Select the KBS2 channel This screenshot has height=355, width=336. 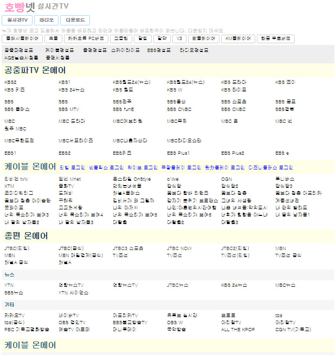point(10,82)
